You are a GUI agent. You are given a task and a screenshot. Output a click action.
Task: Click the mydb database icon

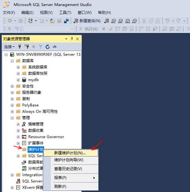pos(24,80)
